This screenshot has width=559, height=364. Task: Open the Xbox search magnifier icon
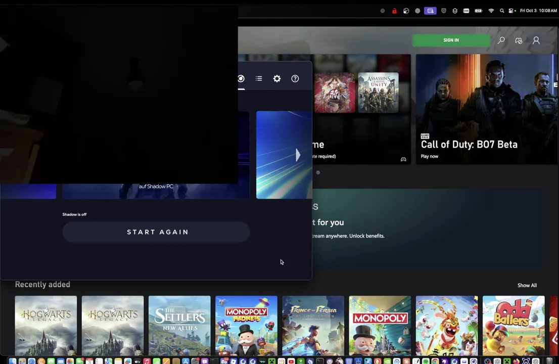tap(501, 40)
